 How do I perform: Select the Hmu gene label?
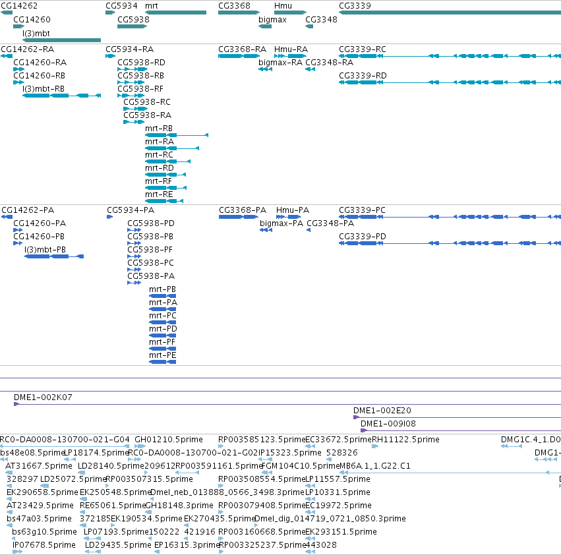(283, 6)
